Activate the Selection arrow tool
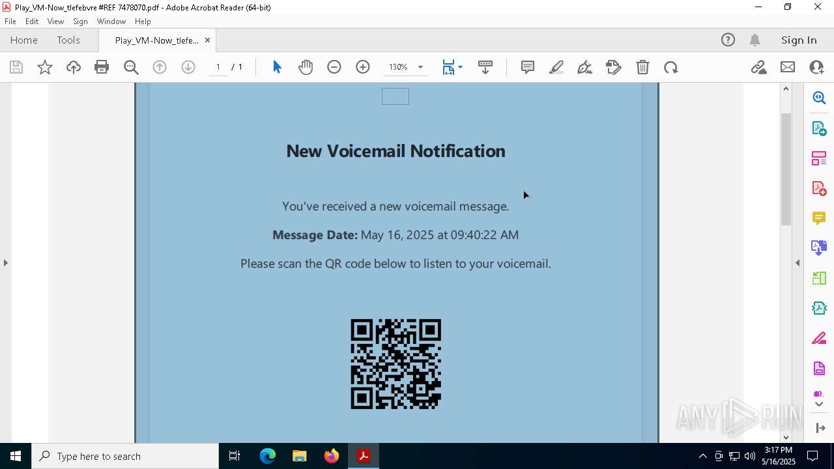The height and width of the screenshot is (469, 834). point(277,67)
